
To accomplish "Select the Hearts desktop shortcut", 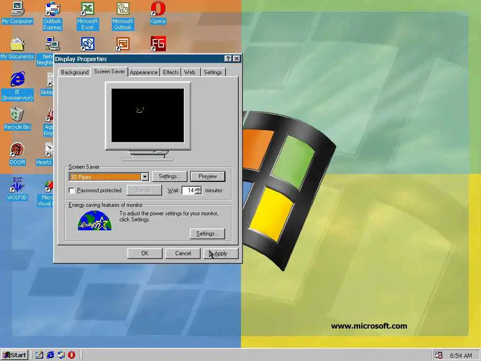I will [x=45, y=154].
